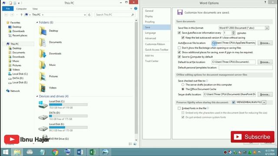The width and height of the screenshot is (278, 156).
Task: Click Local Disk (E:) capacity bar
Action: [68, 127]
